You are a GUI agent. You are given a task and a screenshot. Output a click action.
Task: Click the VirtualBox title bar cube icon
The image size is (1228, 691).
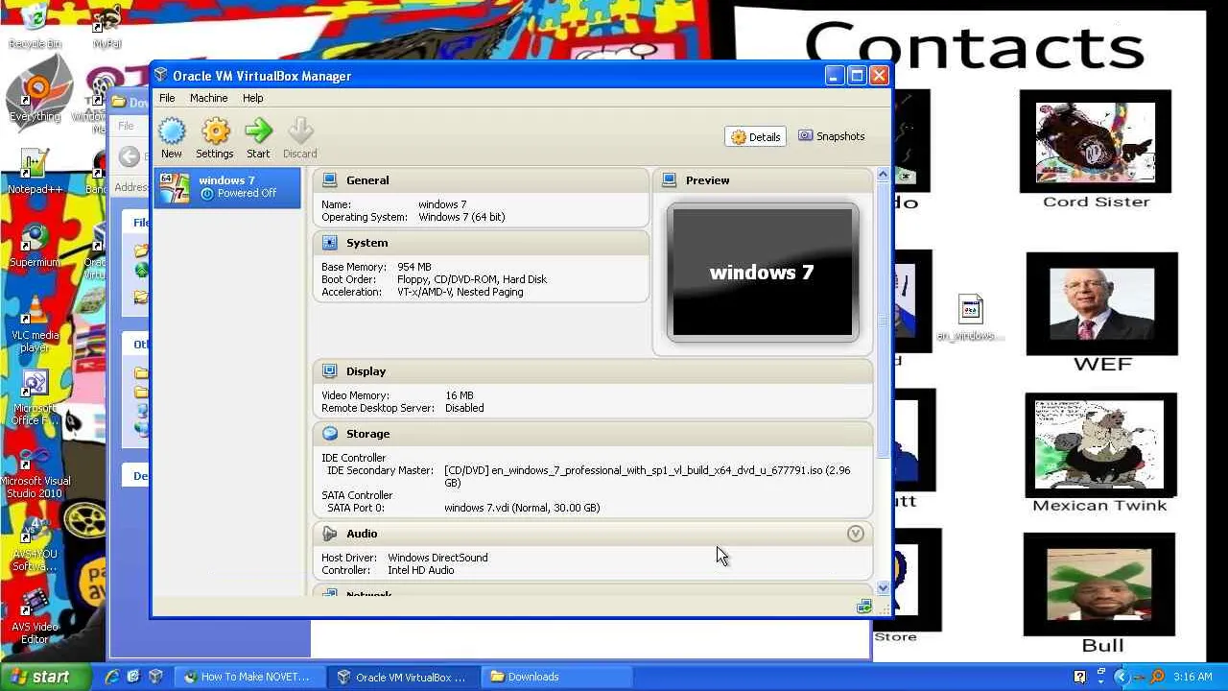[161, 76]
